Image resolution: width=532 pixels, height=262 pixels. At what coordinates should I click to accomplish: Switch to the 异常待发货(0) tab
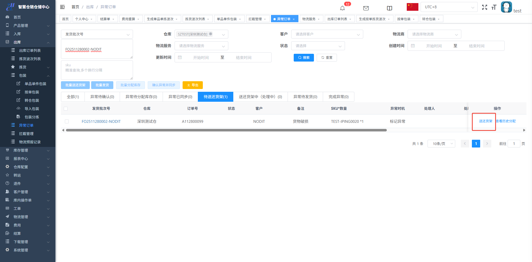point(305,97)
